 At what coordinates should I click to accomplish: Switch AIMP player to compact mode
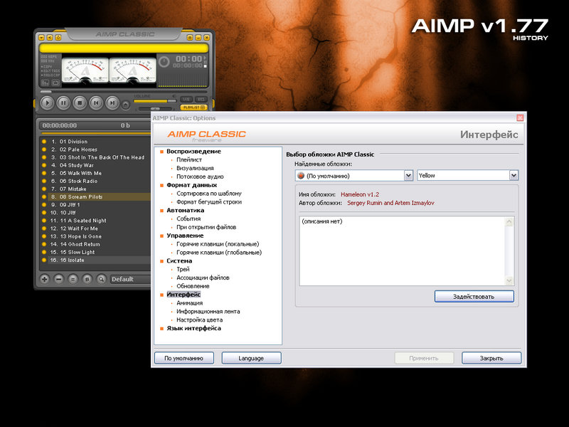click(x=190, y=38)
